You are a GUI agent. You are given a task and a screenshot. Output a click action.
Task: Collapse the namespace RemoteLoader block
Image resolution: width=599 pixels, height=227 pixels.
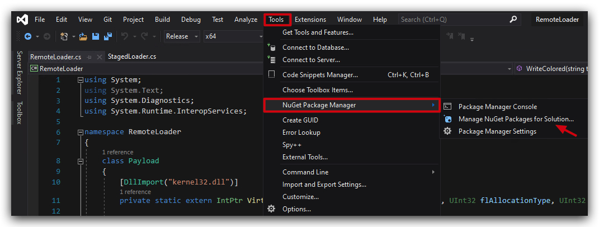80,132
